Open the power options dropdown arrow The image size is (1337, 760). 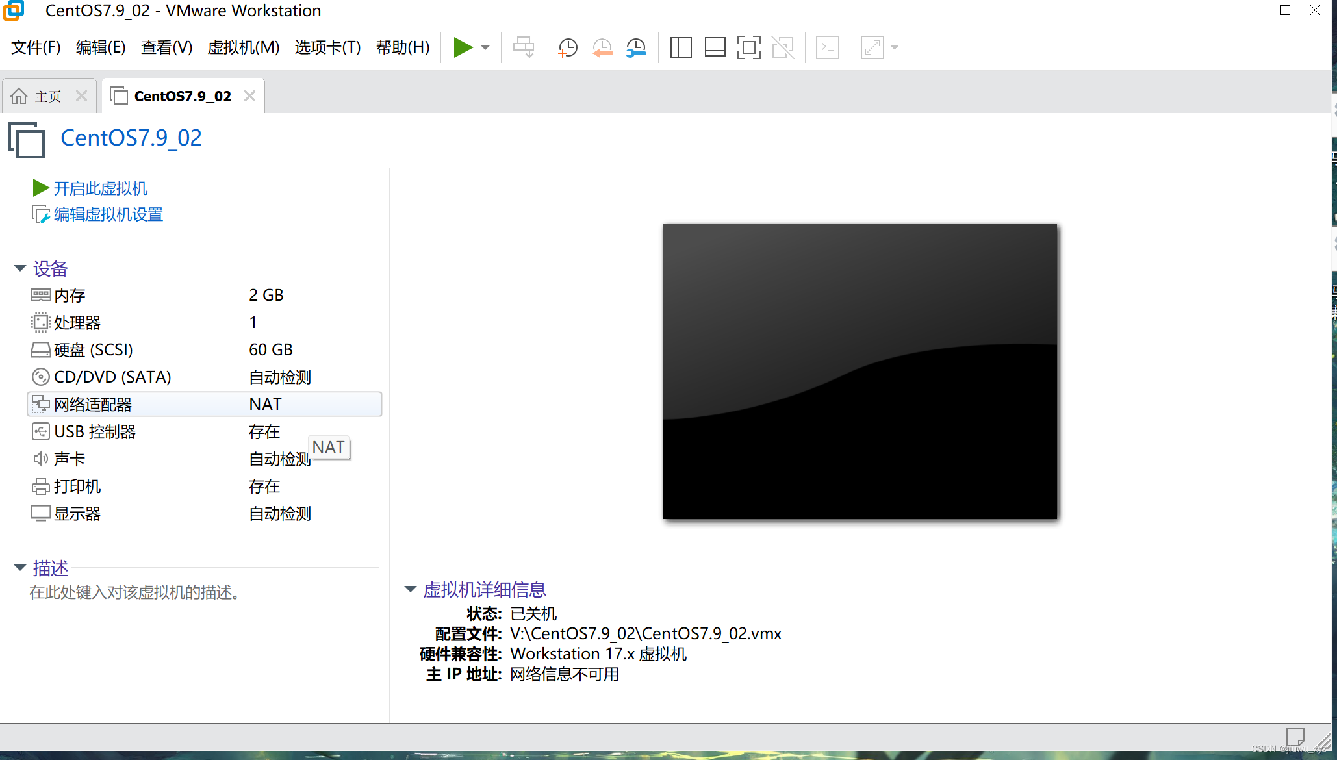(x=485, y=47)
